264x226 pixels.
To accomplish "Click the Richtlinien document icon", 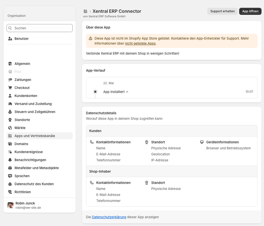I will pyautogui.click(x=10, y=192).
